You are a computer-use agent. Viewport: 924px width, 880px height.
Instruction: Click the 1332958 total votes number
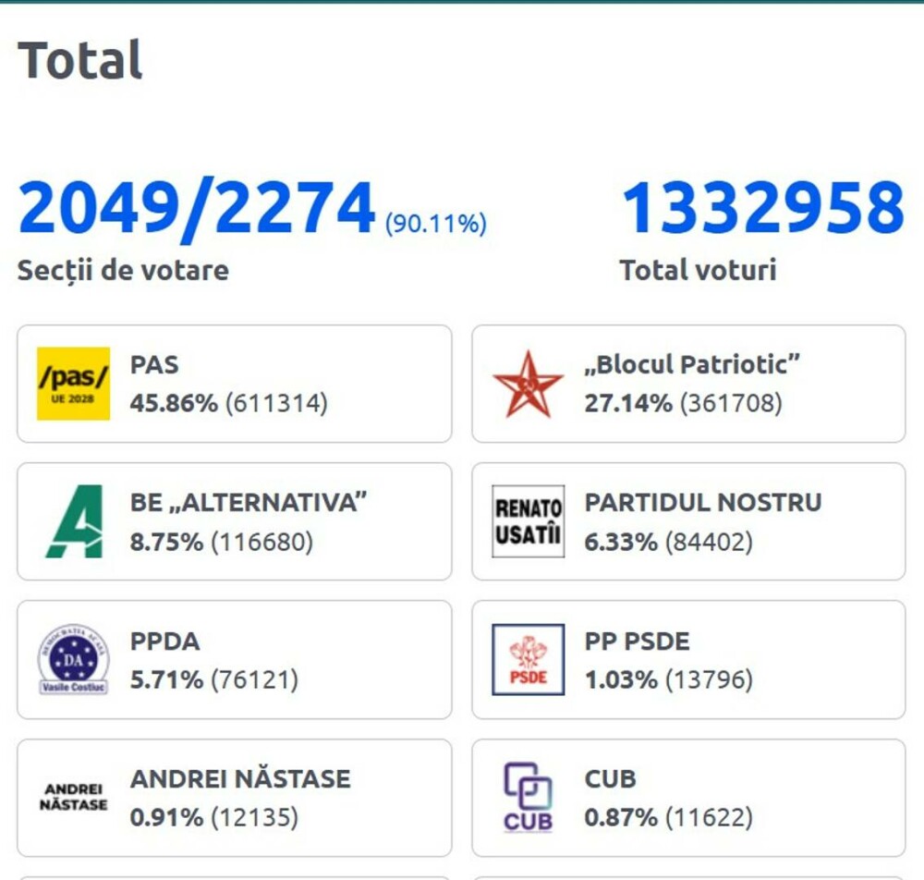tap(762, 208)
